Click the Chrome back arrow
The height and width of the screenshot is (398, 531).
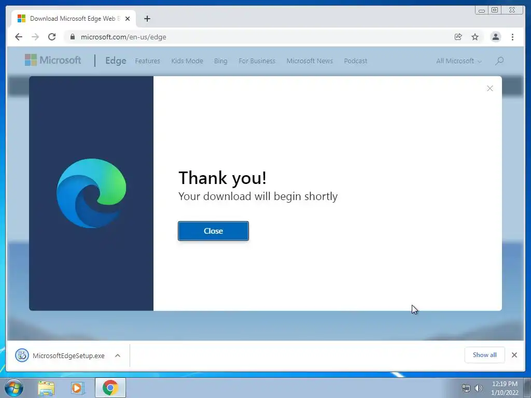point(19,37)
